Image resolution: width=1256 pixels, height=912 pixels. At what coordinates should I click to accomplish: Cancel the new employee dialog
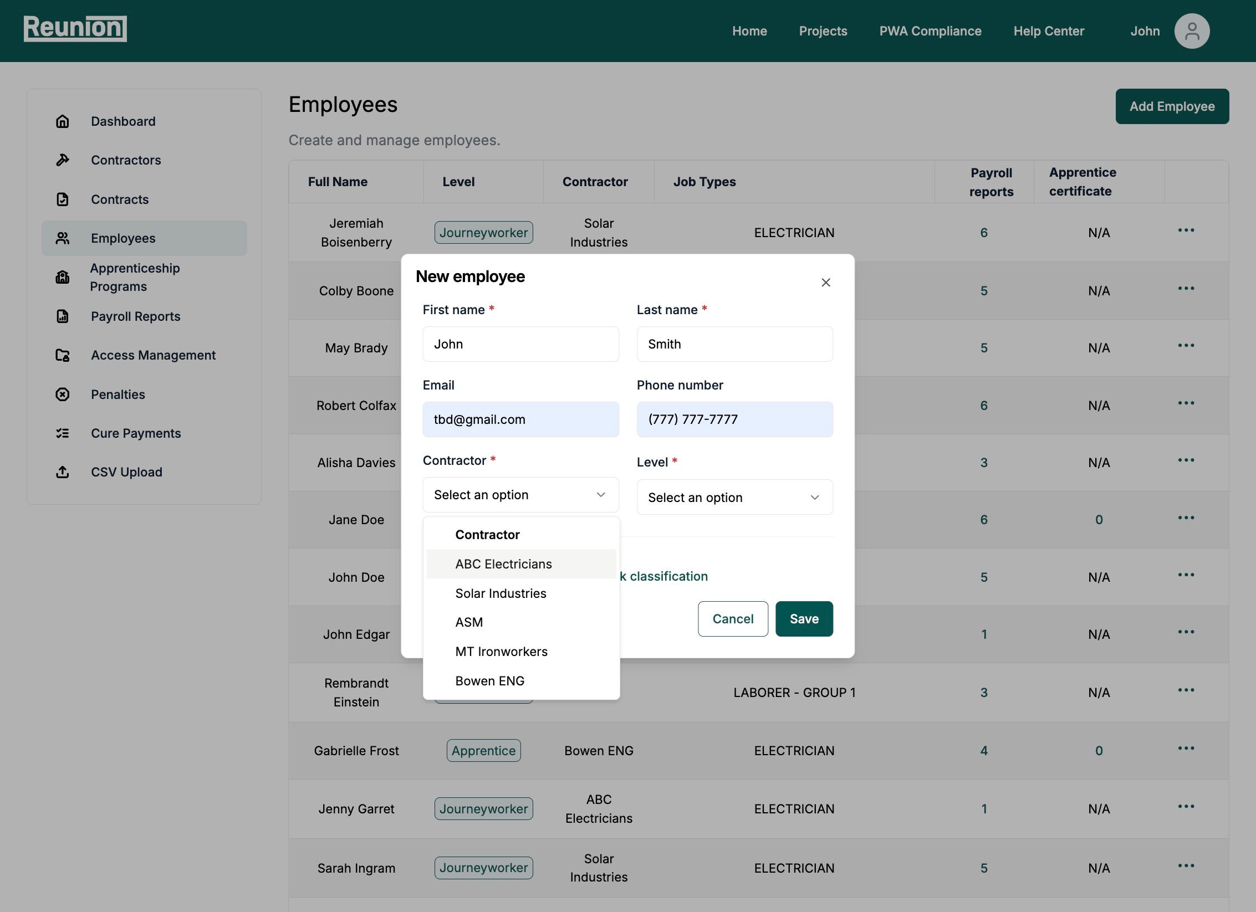point(733,619)
